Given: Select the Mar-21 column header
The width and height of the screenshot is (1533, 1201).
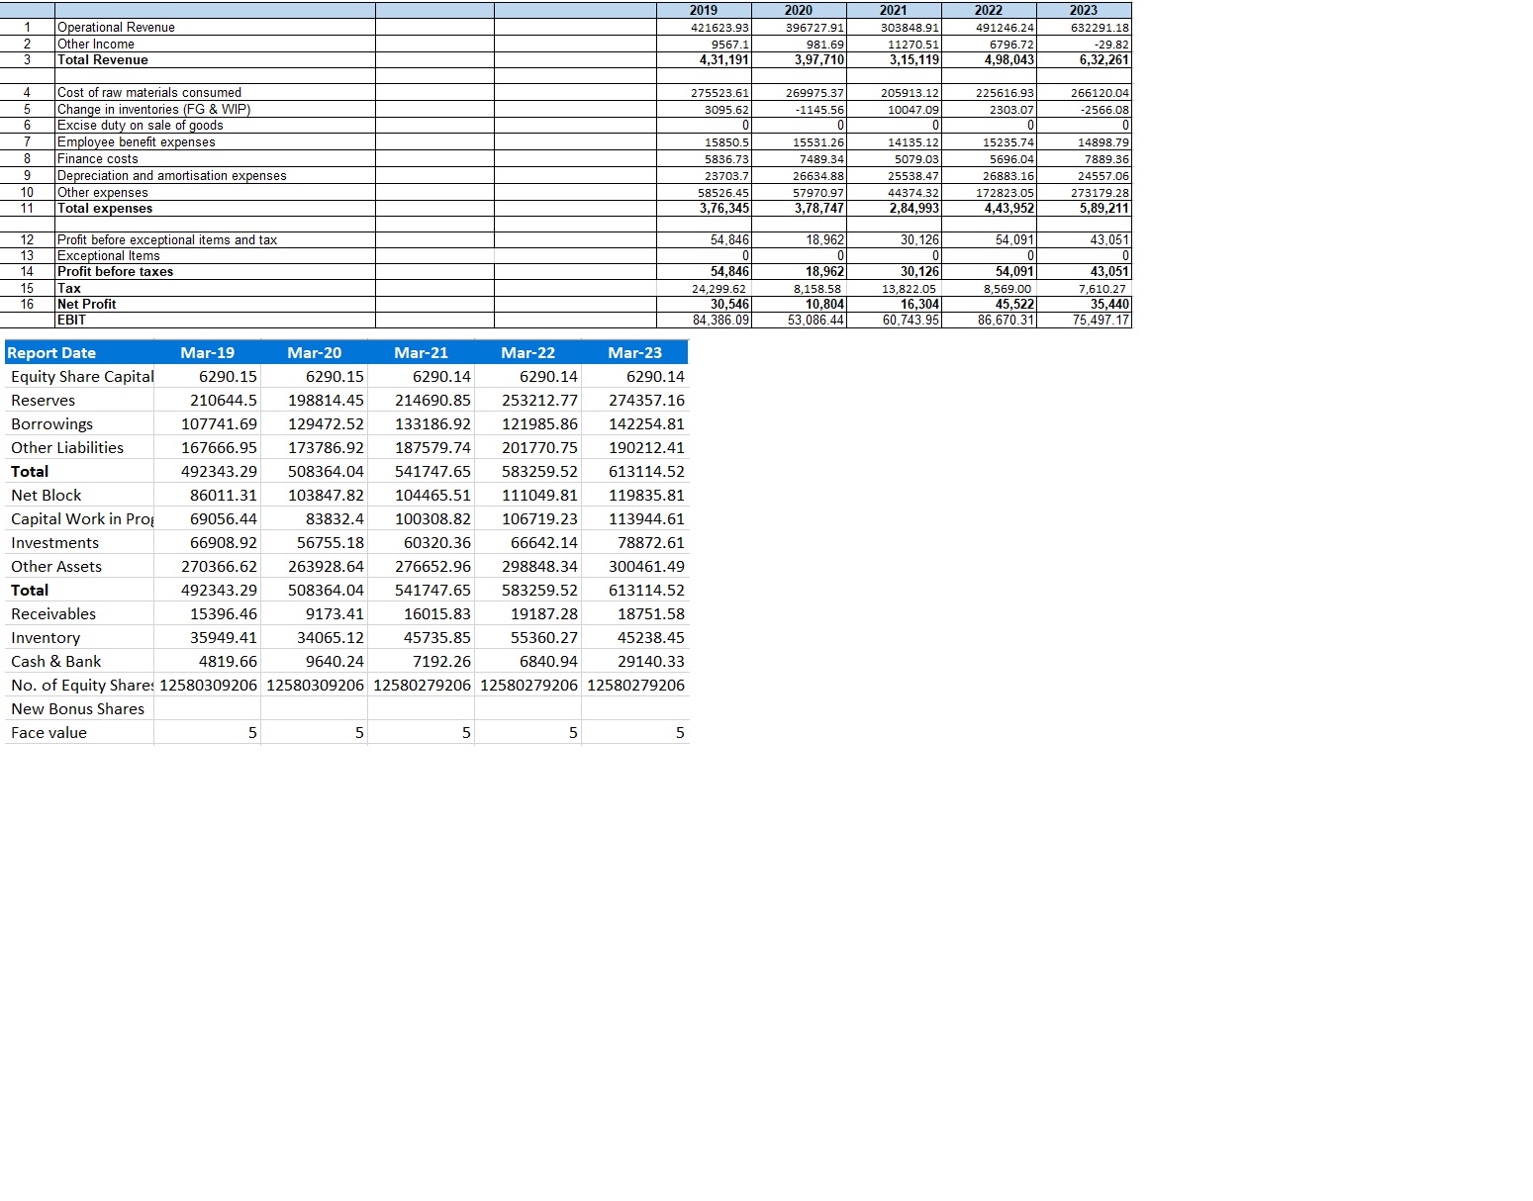Looking at the screenshot, I should (x=422, y=352).
